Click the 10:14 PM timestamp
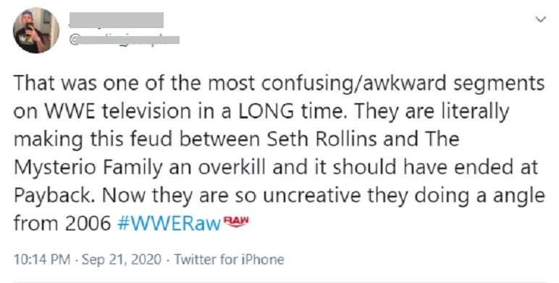This screenshot has width=559, height=283. click(x=41, y=259)
